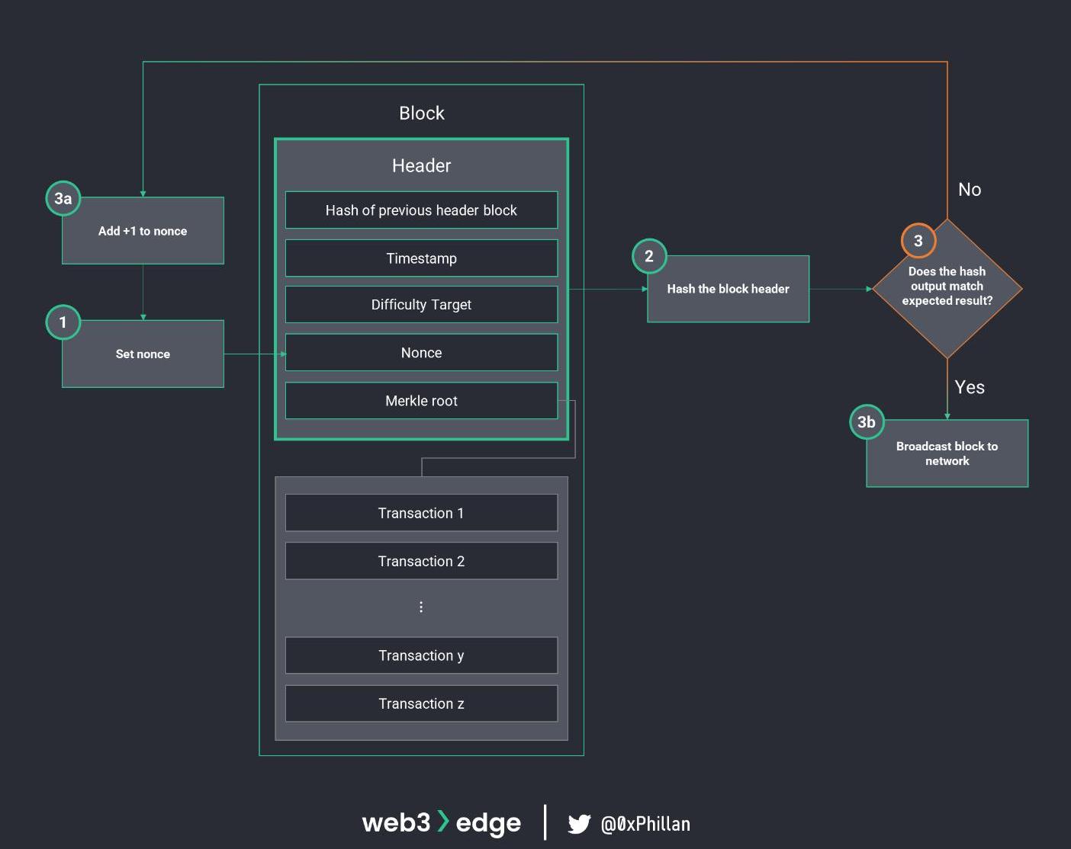Select the 'Hash the block header' box
The image size is (1071, 849).
coord(728,290)
